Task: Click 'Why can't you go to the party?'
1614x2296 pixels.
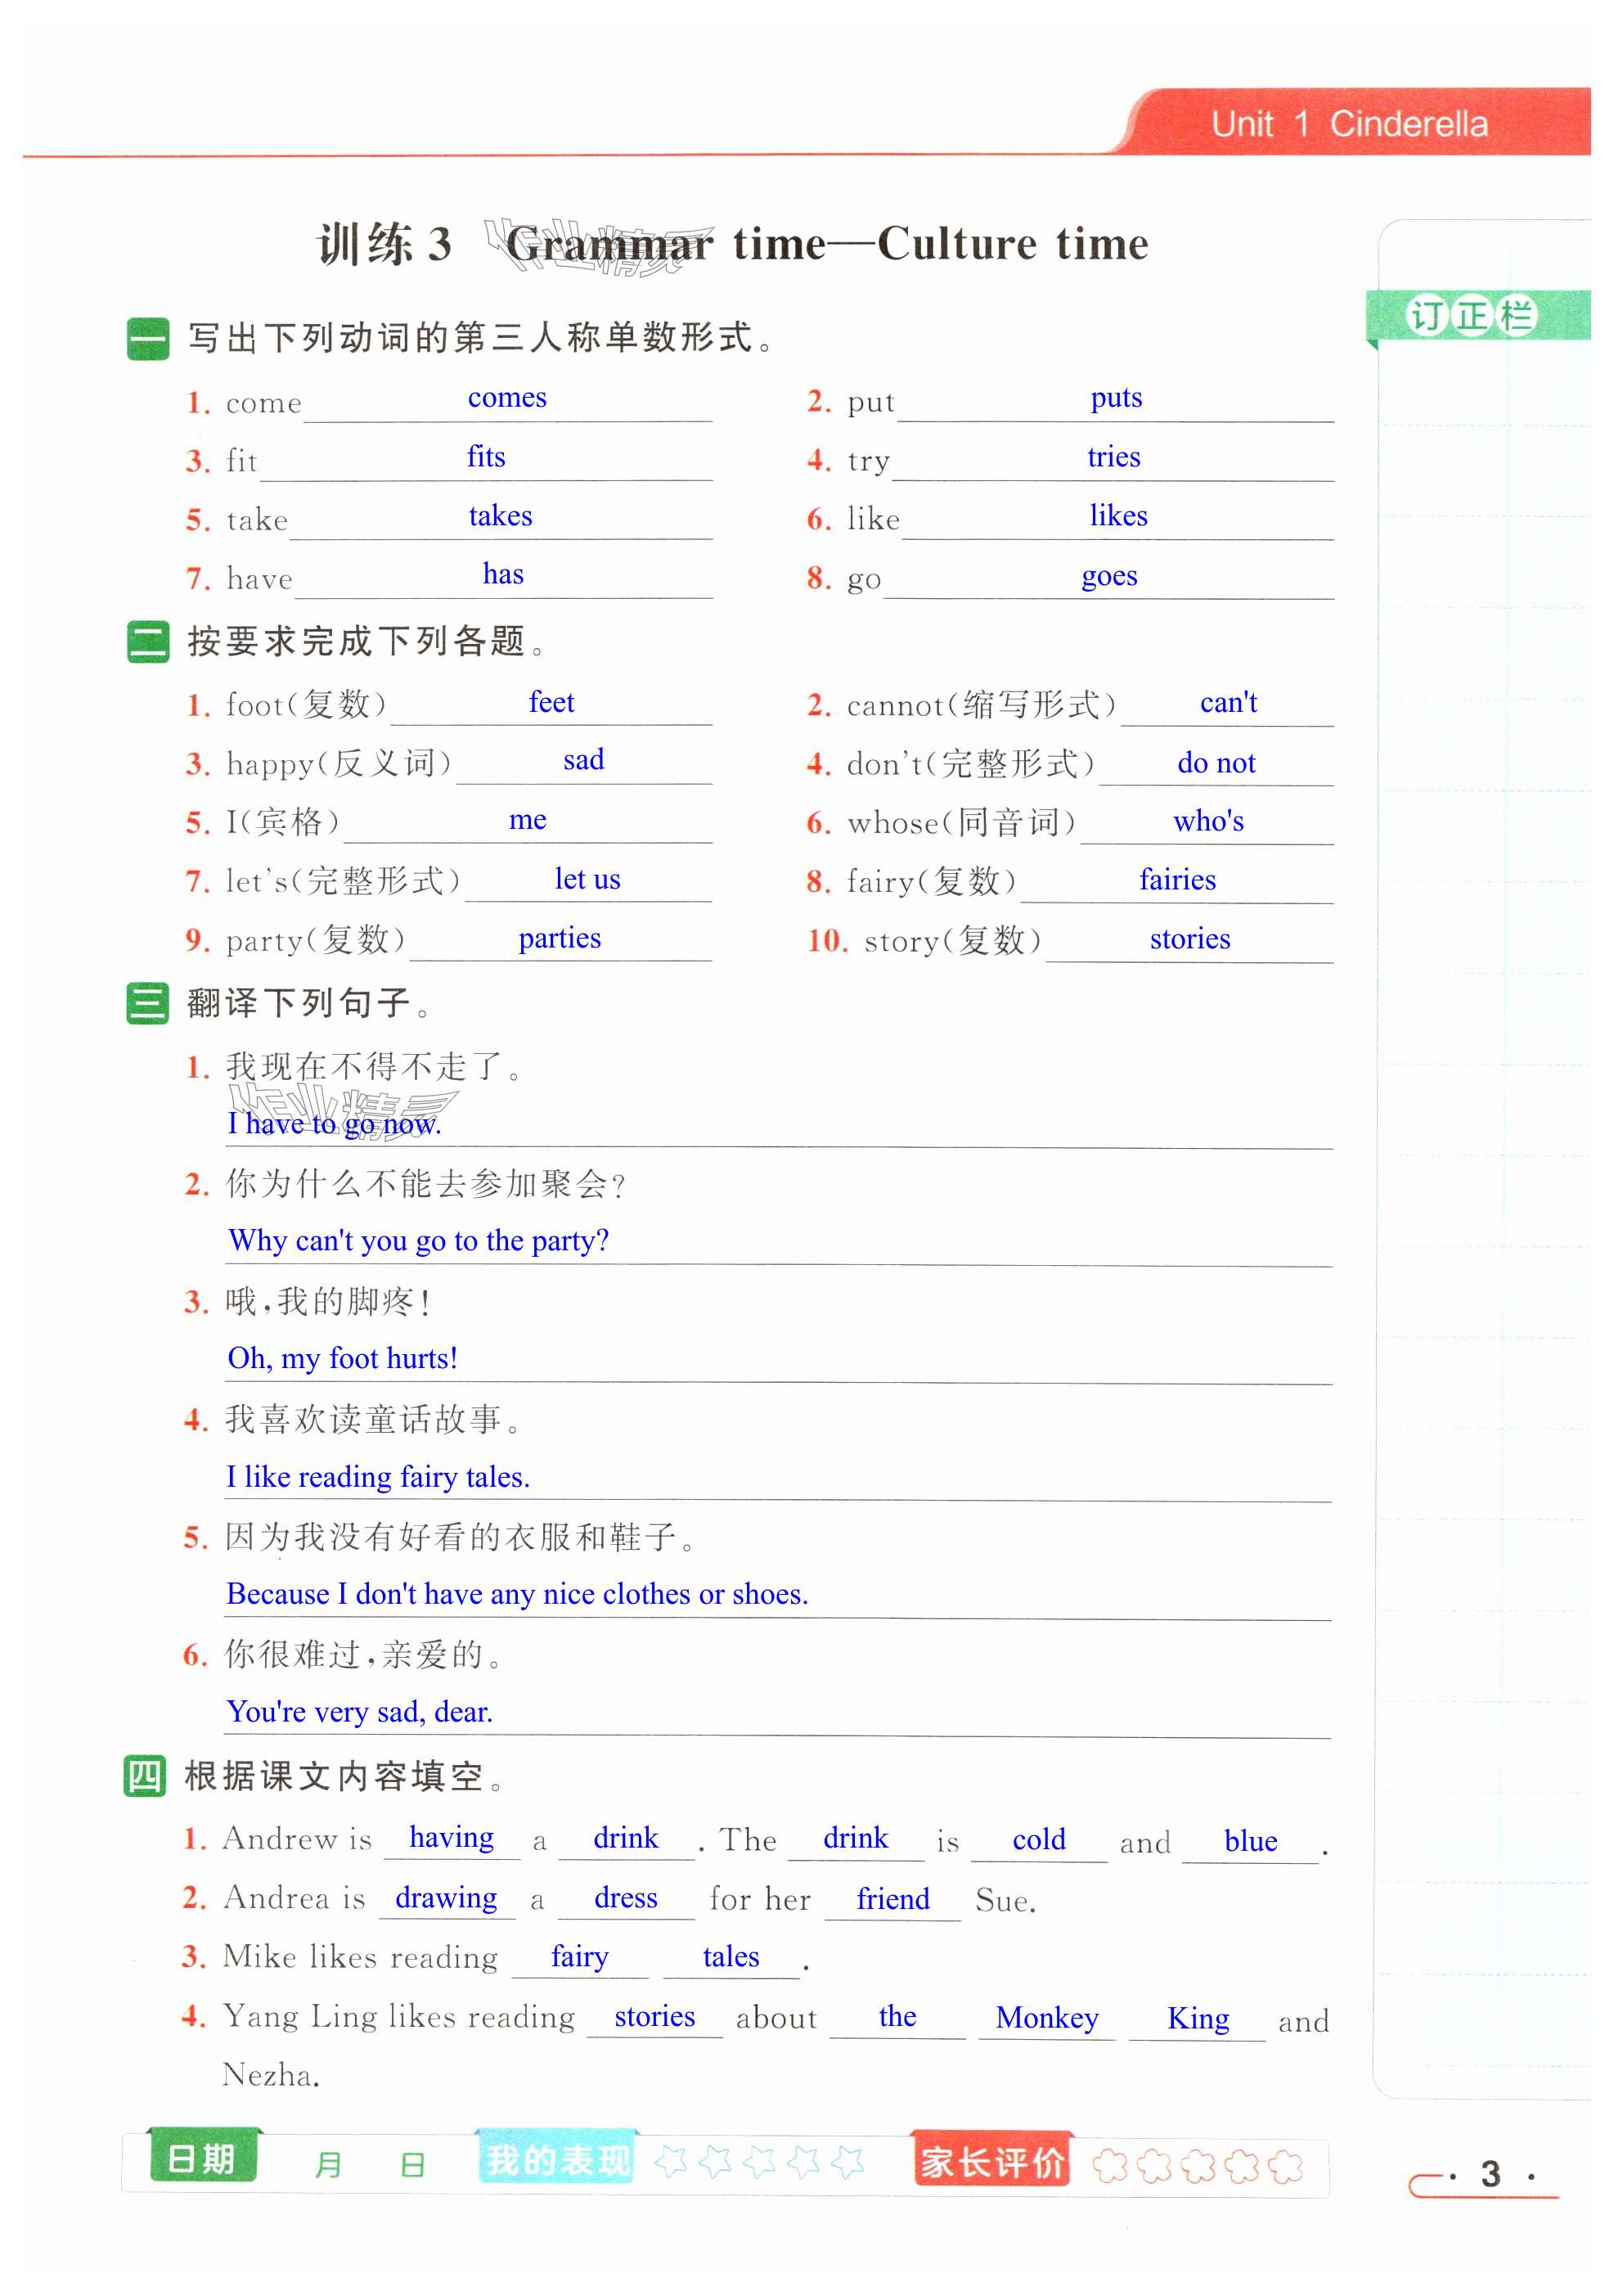Action: click(x=418, y=1241)
